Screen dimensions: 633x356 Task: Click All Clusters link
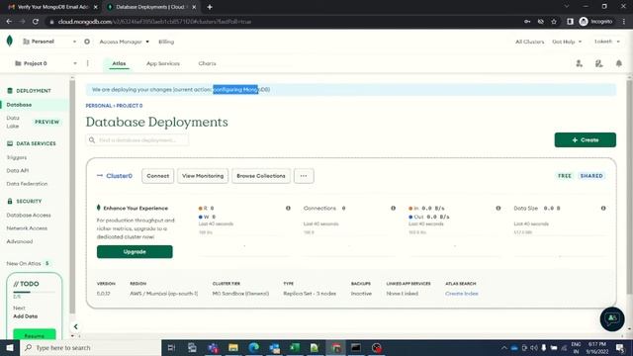529,42
